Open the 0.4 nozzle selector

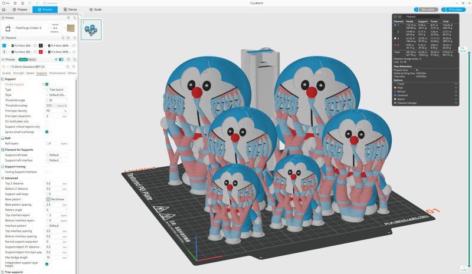click(55, 28)
